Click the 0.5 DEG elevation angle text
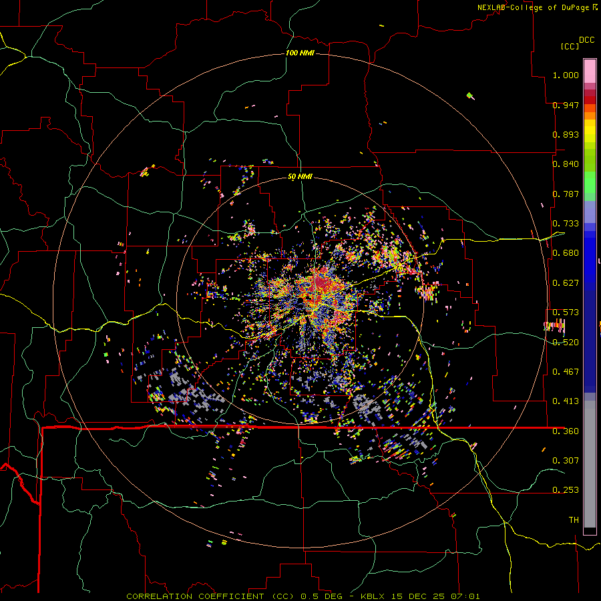The image size is (601, 601). (321, 596)
